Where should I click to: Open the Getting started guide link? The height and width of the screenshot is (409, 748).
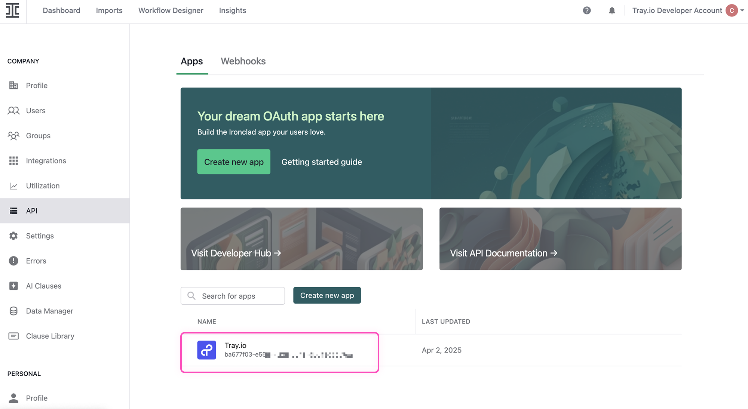click(322, 162)
